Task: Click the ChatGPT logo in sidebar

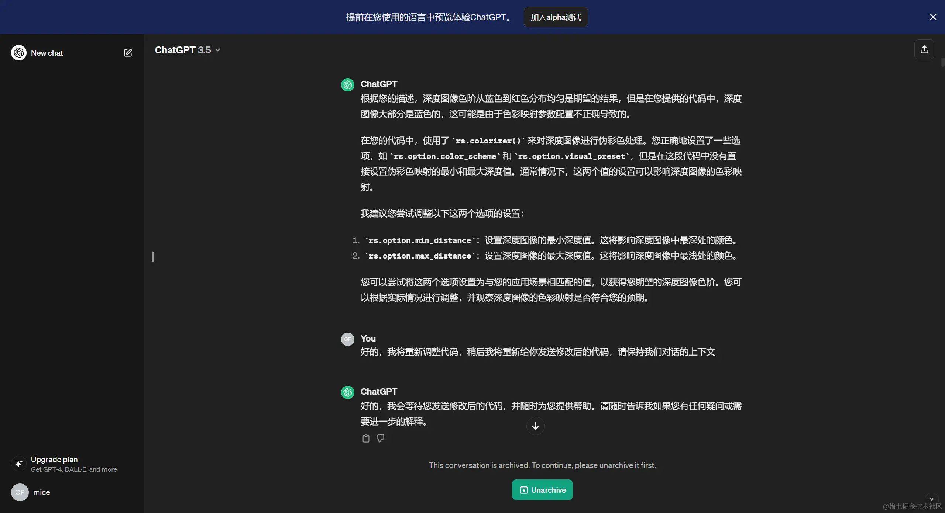Action: pos(19,53)
